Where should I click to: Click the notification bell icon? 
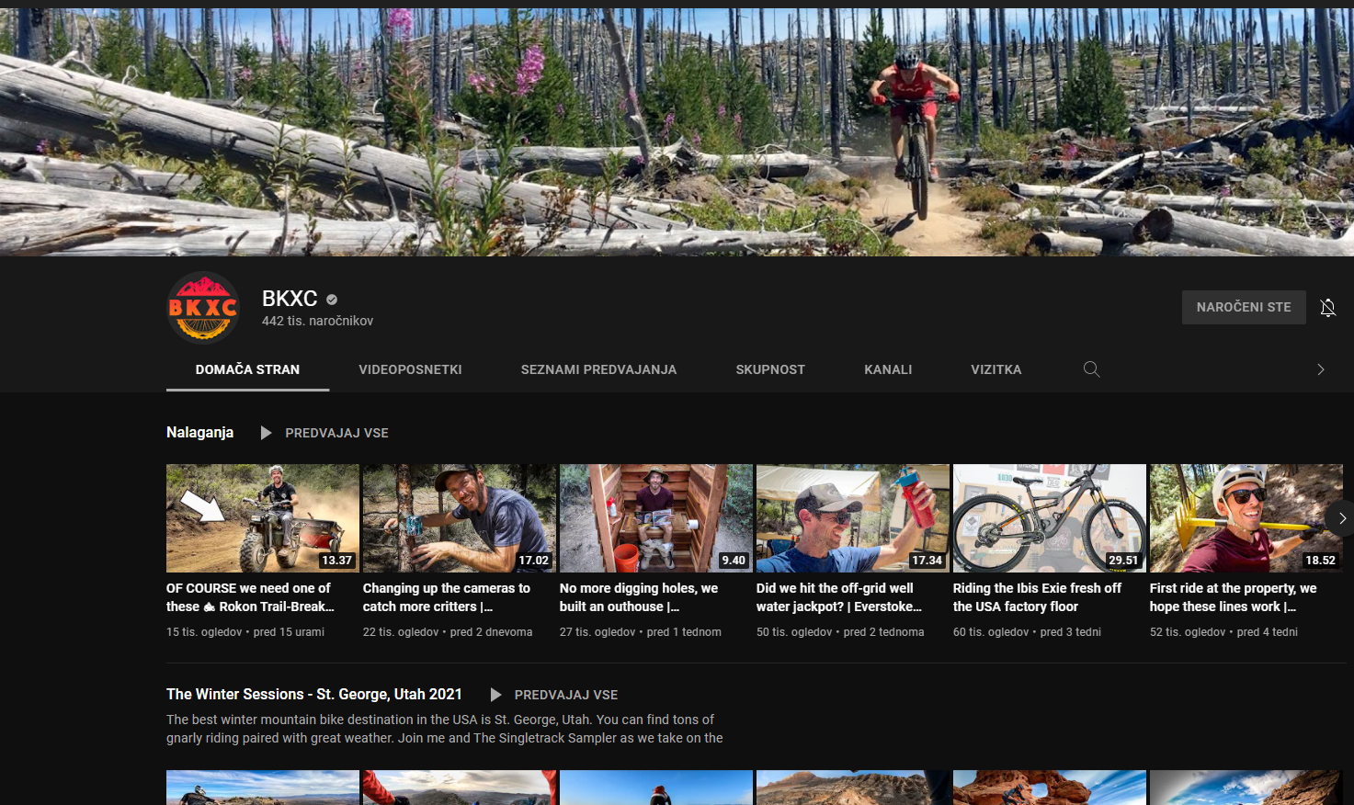[x=1327, y=308]
